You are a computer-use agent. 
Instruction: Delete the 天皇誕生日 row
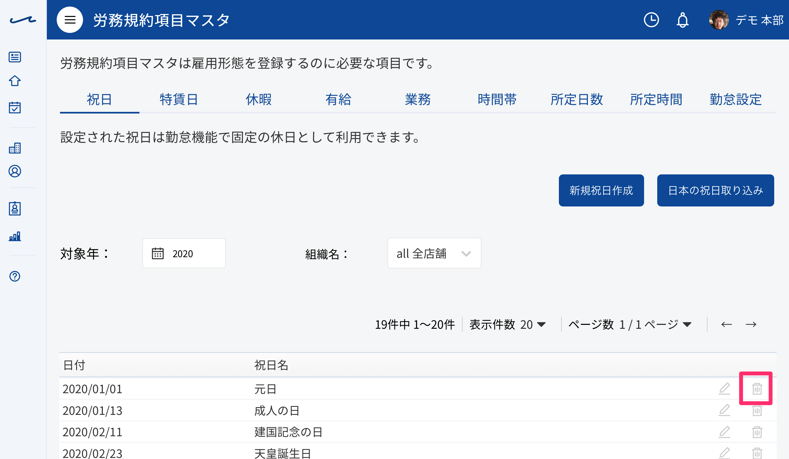coord(757,453)
